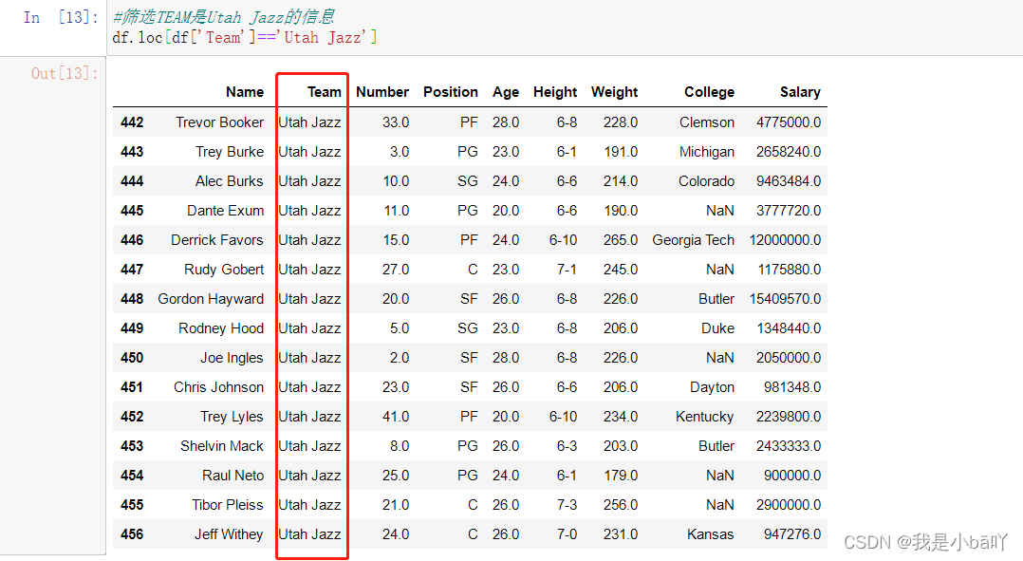Select the In [13] prompt label
This screenshot has height=561, width=1023.
pos(61,17)
